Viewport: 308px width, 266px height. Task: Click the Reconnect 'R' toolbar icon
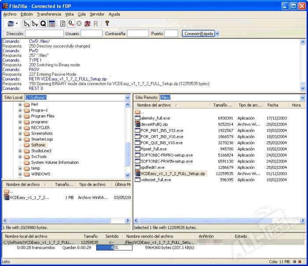(95, 23)
